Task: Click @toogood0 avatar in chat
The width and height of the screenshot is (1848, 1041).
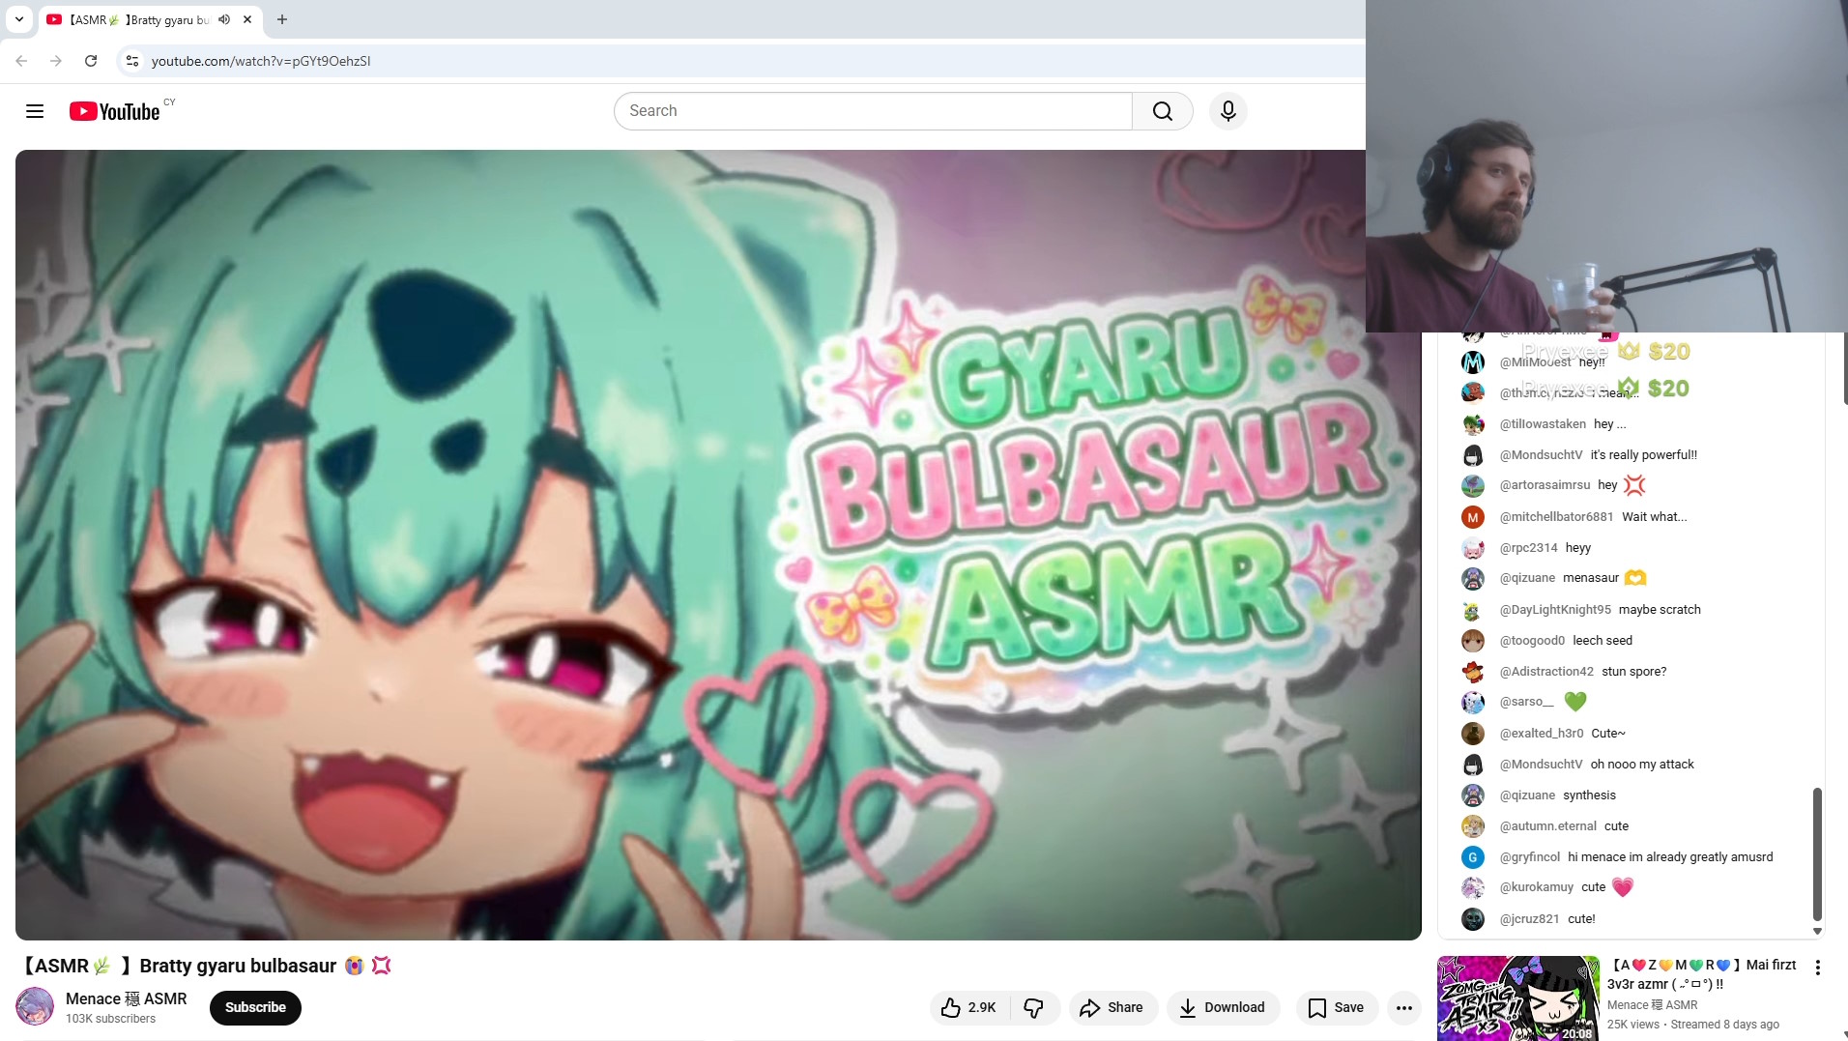Action: (1472, 641)
